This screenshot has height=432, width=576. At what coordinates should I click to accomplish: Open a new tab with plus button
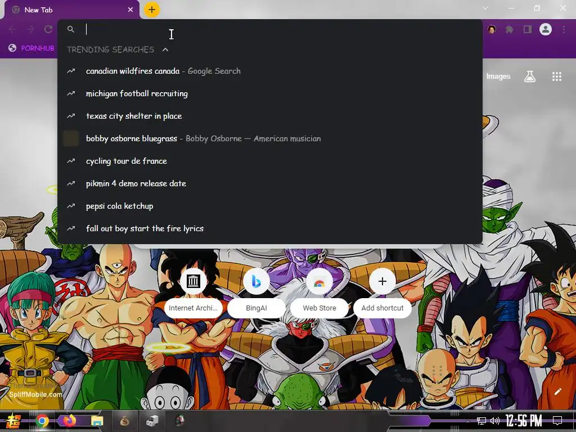pyautogui.click(x=152, y=10)
